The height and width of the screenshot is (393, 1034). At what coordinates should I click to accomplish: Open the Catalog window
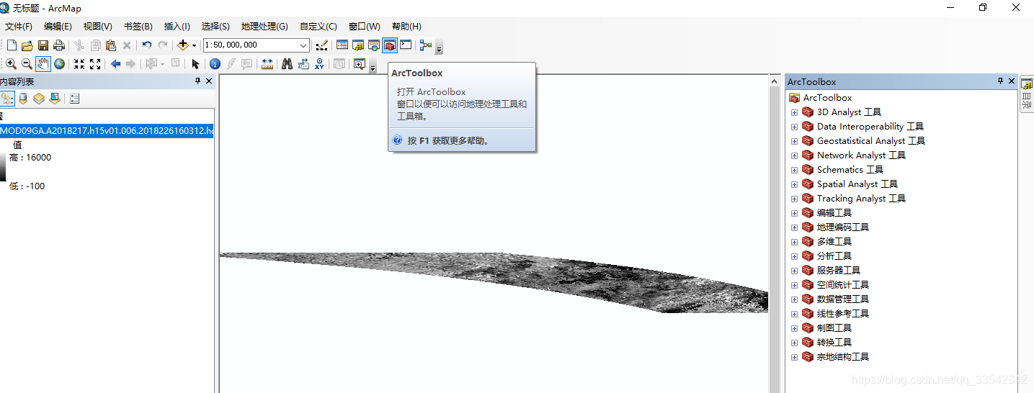(358, 45)
